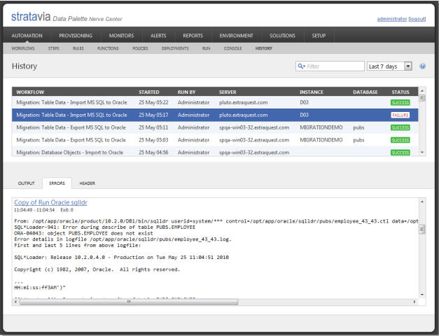Open the Automation main menu
Viewport: 439px width, 336px height.
click(x=27, y=36)
